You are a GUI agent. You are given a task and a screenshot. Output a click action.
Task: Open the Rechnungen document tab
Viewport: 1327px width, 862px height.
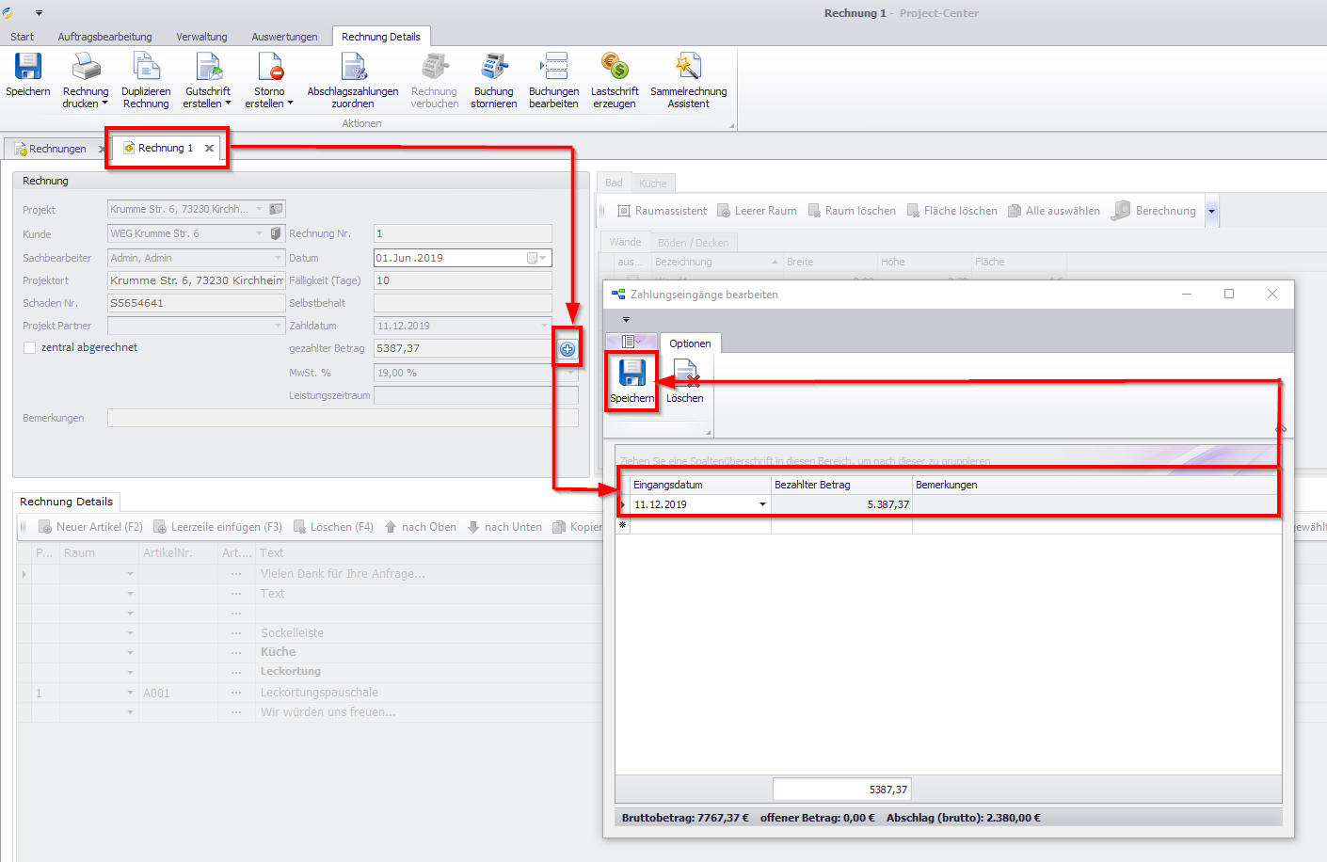click(52, 149)
